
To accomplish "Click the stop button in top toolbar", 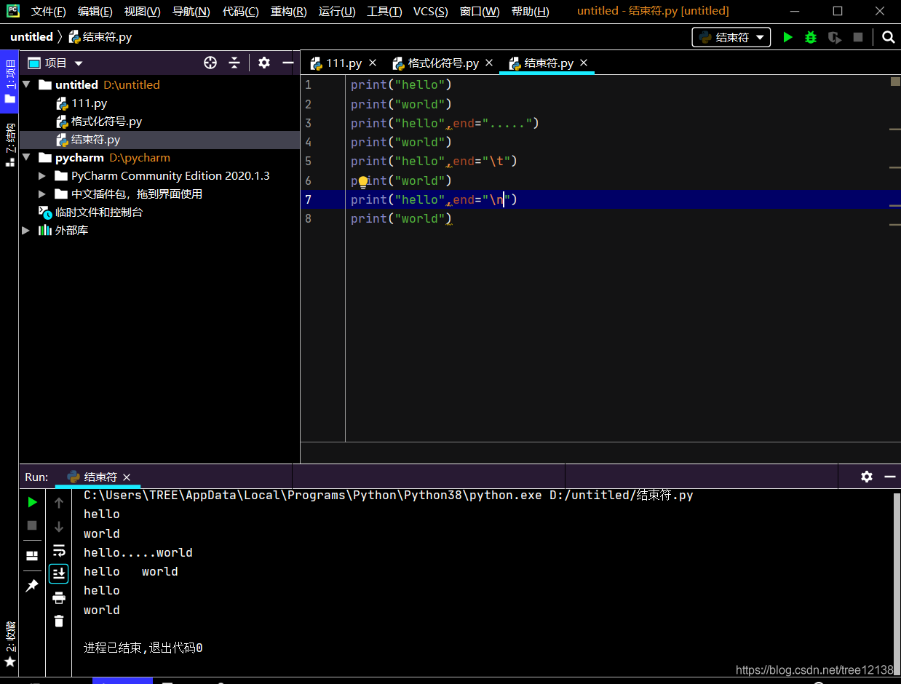I will [858, 37].
